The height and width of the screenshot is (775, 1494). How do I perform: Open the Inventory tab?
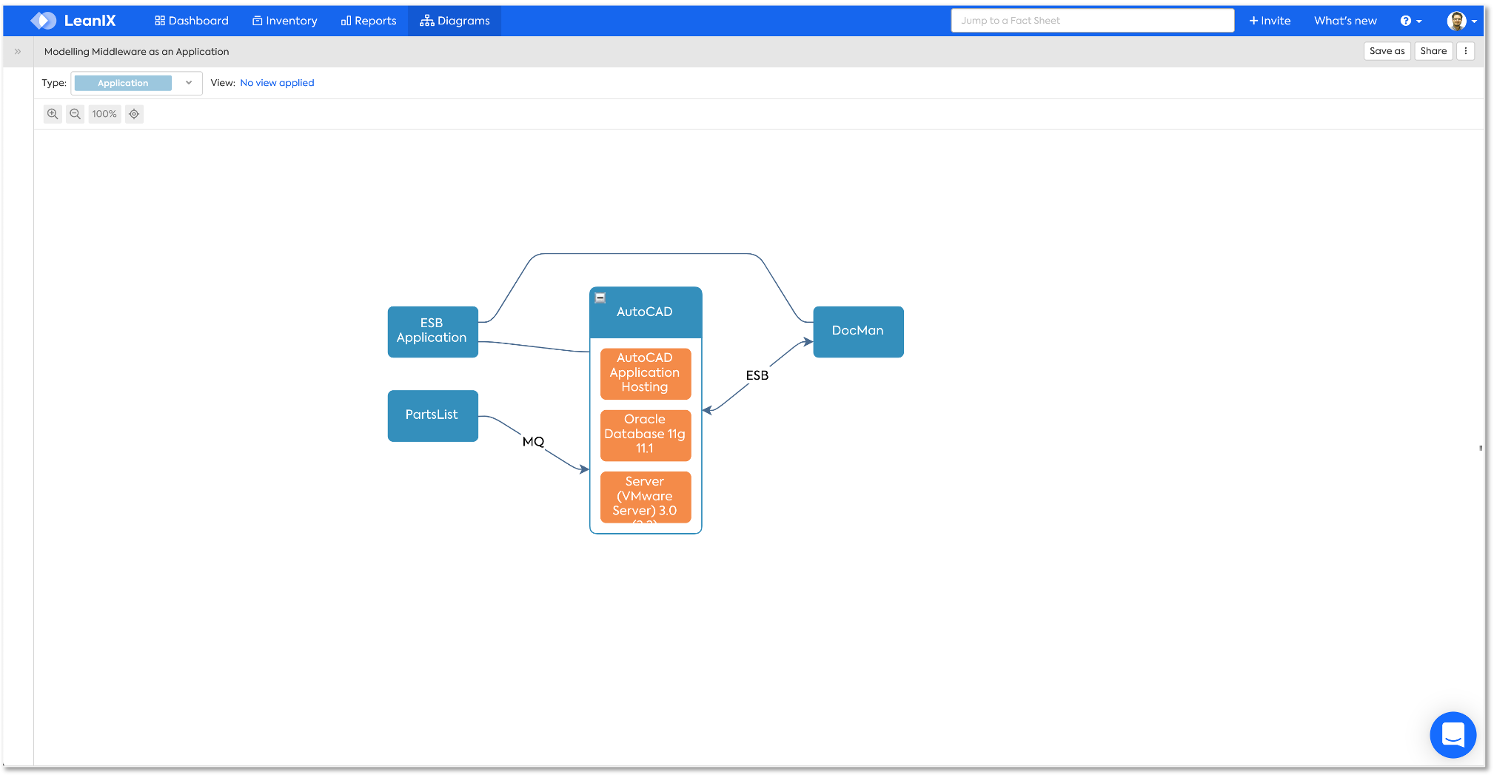[285, 21]
